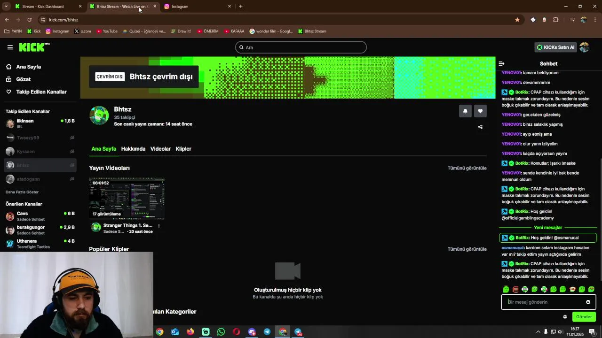Open Firefox from the taskbar
This screenshot has height=338, width=602.
point(190,332)
